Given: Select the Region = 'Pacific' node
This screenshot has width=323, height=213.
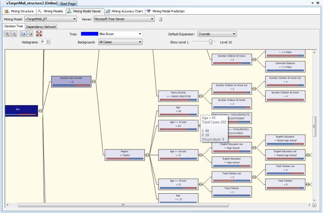Looking at the screenshot, I should click(125, 155).
